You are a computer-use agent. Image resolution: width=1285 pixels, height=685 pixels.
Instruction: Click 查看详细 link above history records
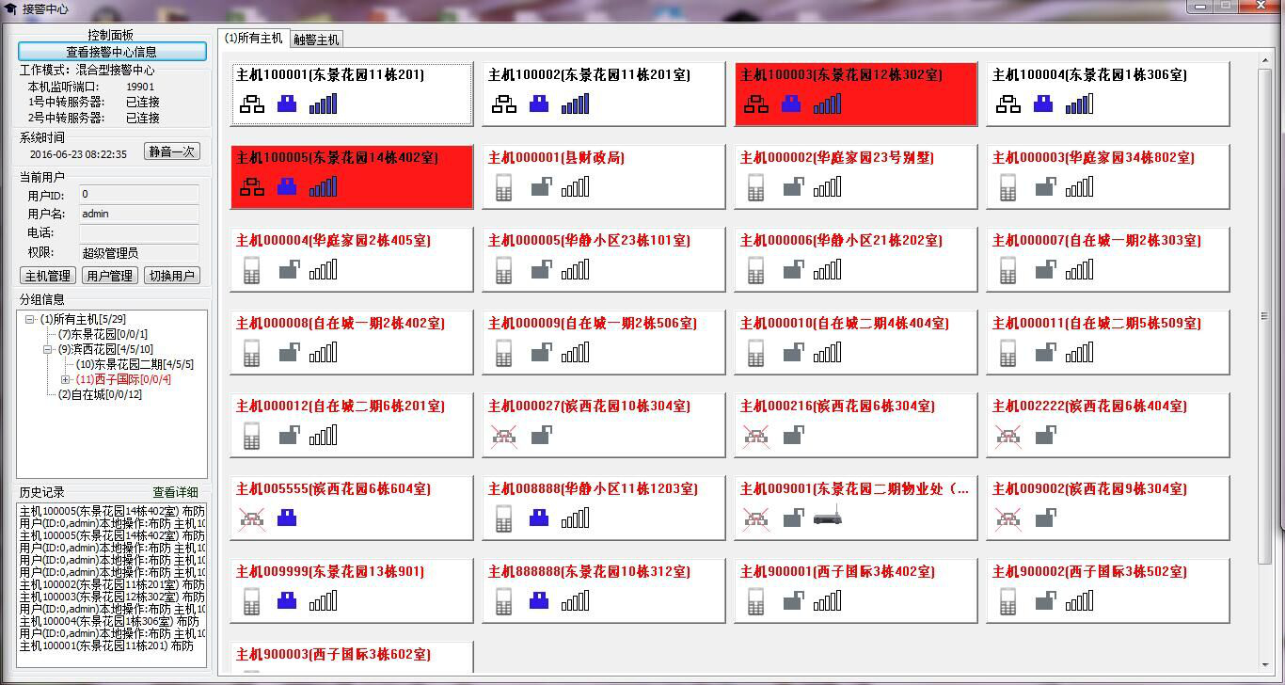(x=176, y=493)
